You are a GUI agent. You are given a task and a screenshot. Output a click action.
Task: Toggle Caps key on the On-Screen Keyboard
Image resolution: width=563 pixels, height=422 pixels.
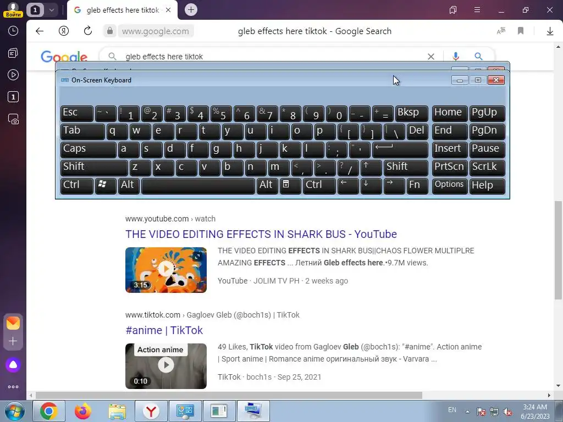point(89,149)
